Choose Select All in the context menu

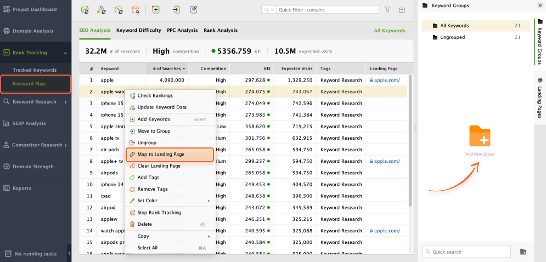(x=170, y=248)
